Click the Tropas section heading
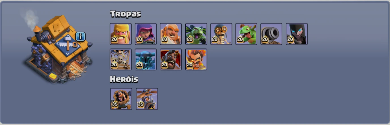390x125 pixels. click(126, 14)
